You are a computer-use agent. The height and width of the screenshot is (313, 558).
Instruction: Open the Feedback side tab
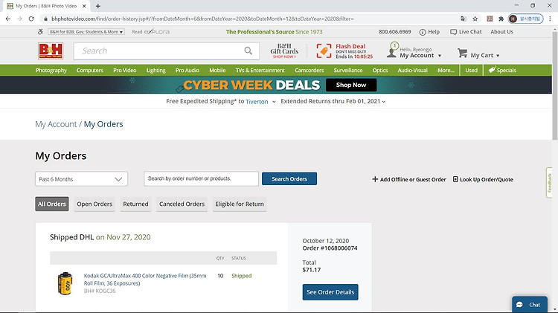(550, 183)
